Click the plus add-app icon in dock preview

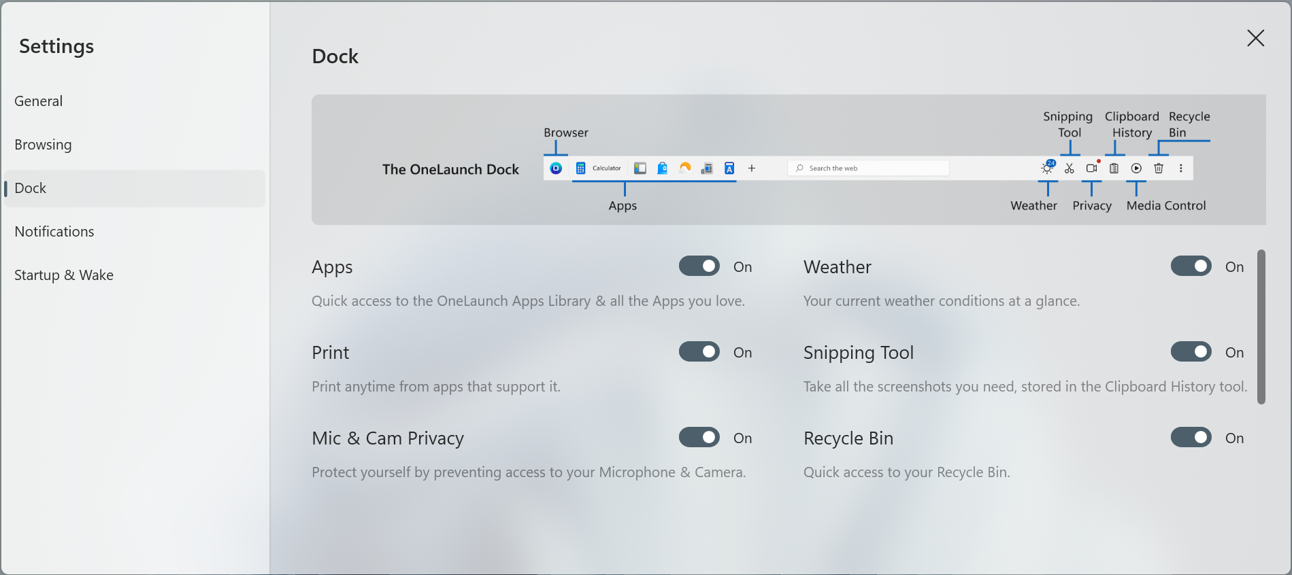[752, 169]
